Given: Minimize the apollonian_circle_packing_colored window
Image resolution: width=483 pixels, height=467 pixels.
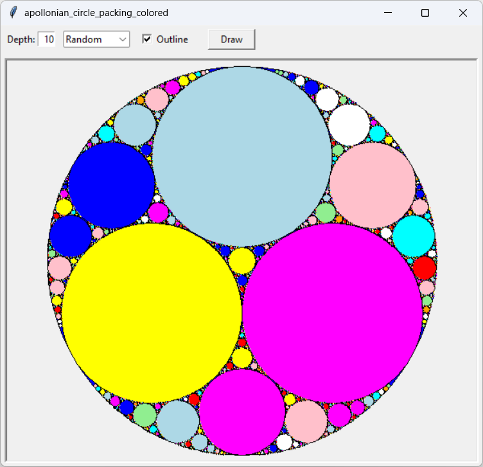Looking at the screenshot, I should (388, 13).
